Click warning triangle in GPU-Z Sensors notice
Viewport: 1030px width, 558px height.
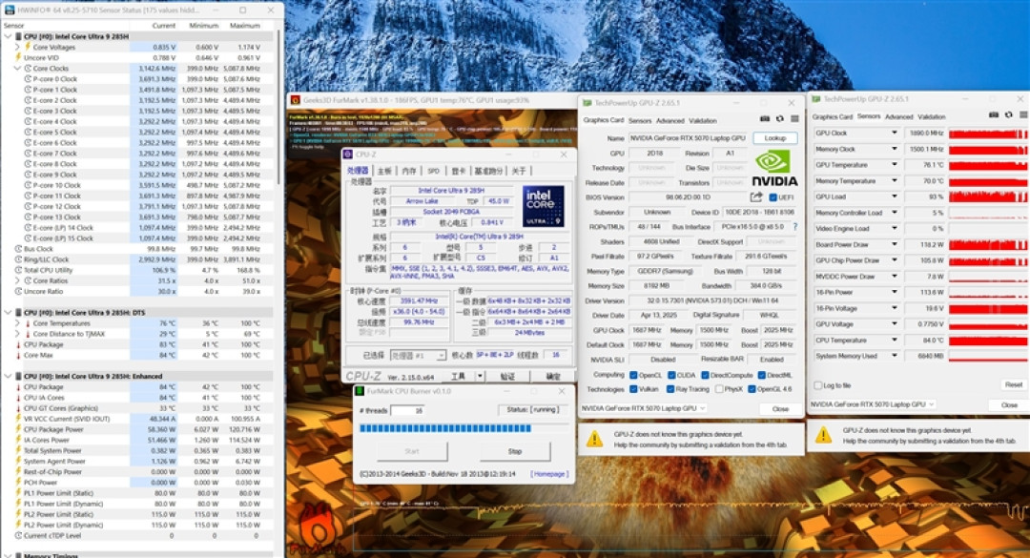823,435
